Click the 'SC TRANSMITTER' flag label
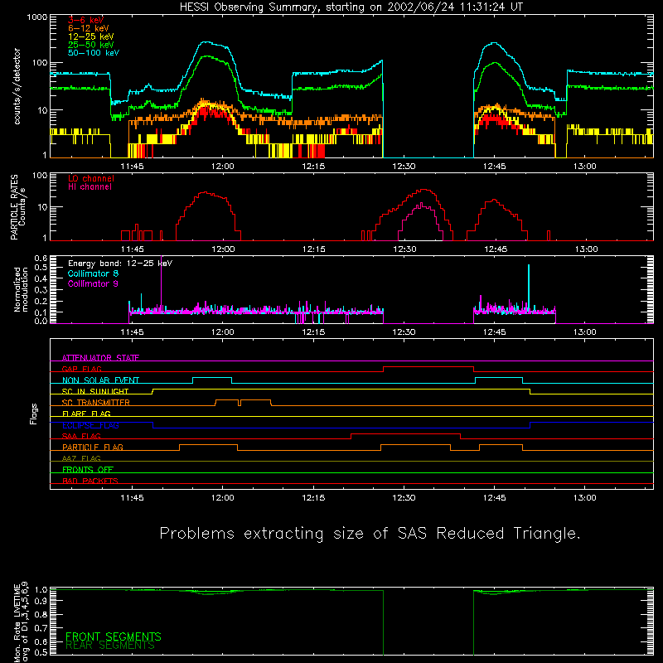 95,403
